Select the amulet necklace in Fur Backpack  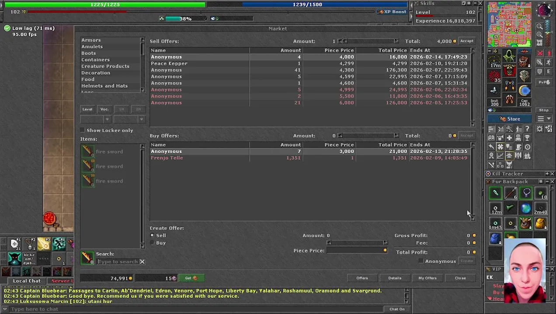526,193
